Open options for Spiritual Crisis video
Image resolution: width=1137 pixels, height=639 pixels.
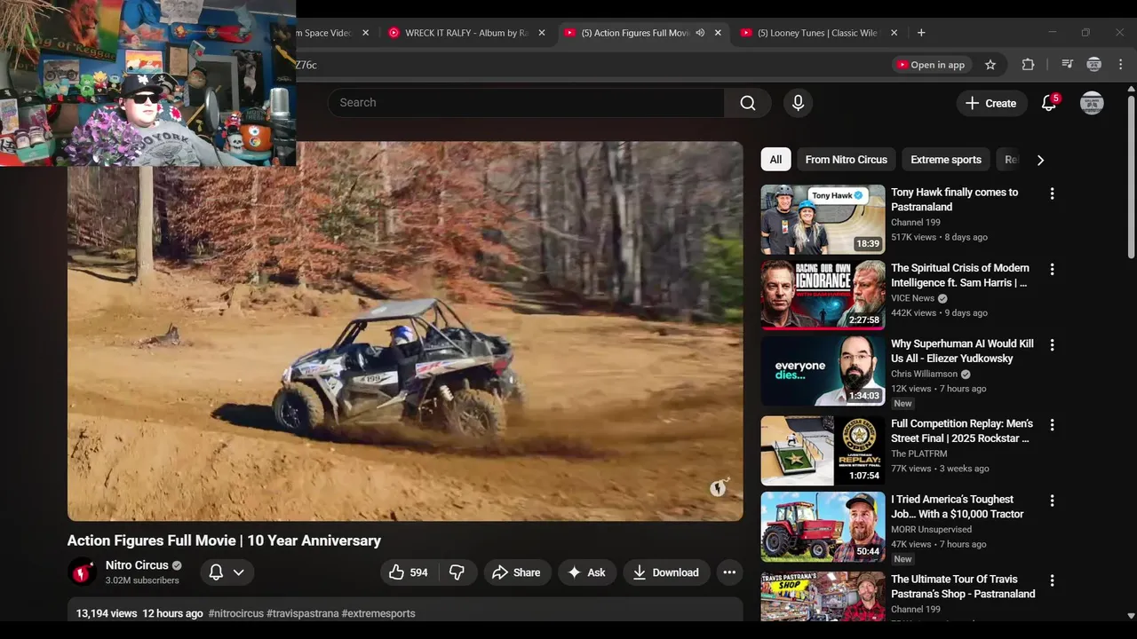point(1052,269)
